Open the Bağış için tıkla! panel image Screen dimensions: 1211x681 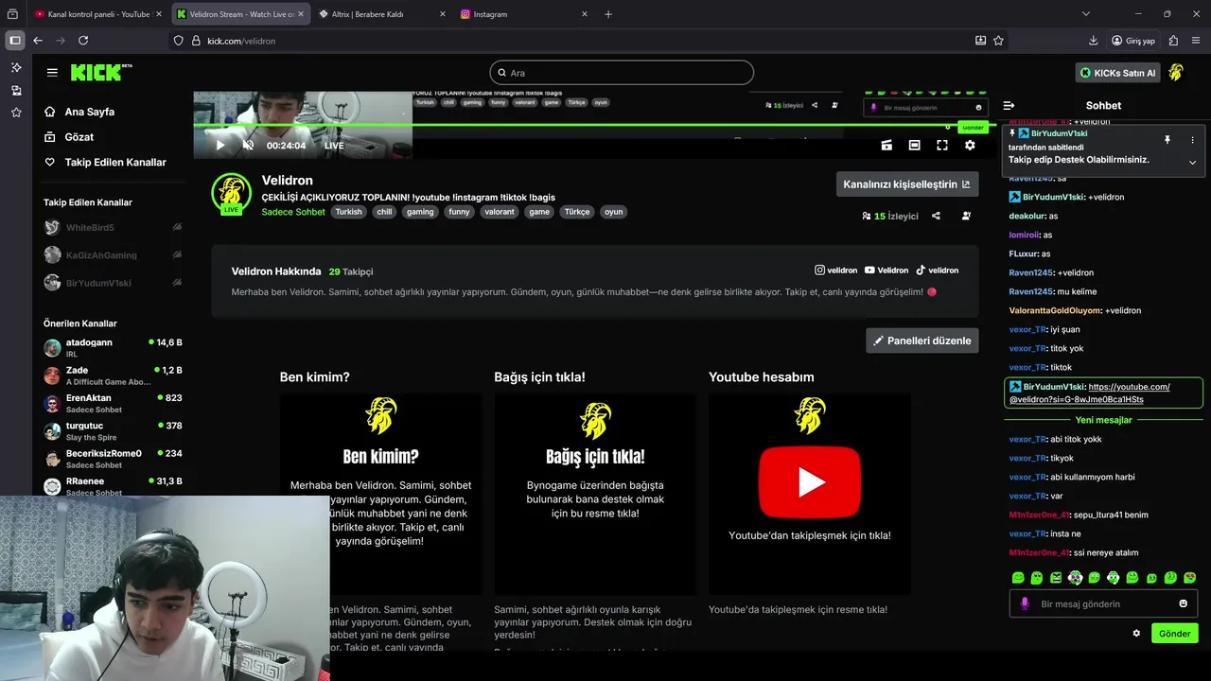click(595, 494)
